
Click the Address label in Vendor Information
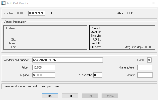point(11,28)
